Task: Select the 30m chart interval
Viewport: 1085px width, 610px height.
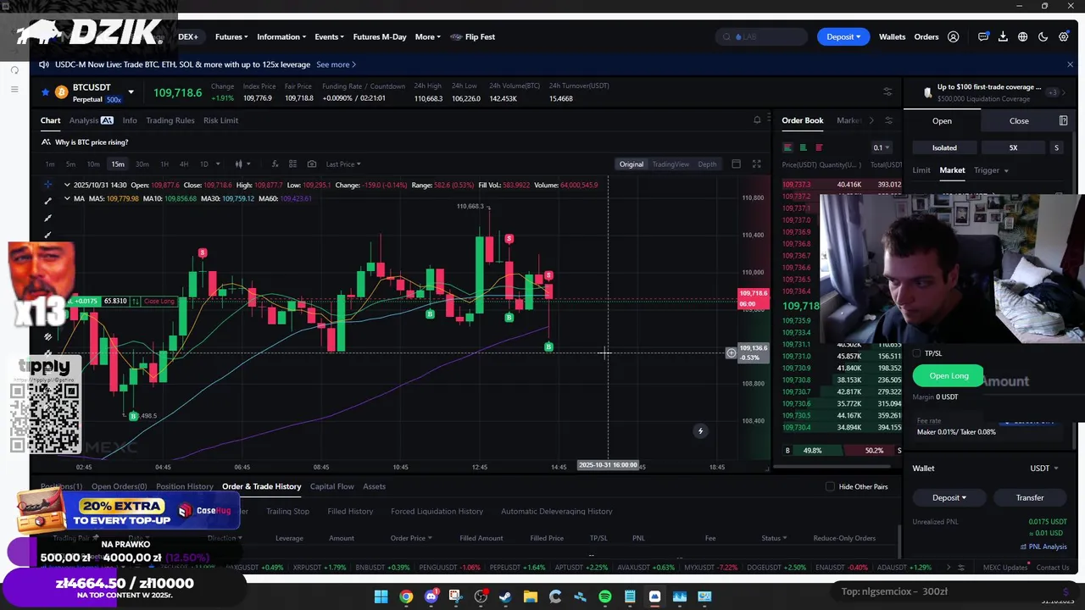Action: coord(142,164)
